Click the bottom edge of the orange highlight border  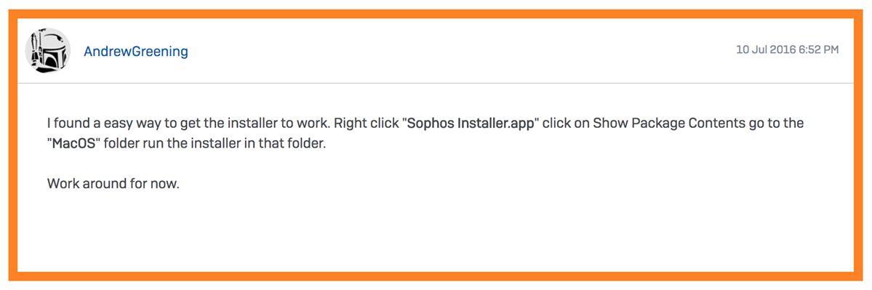pyautogui.click(x=436, y=276)
